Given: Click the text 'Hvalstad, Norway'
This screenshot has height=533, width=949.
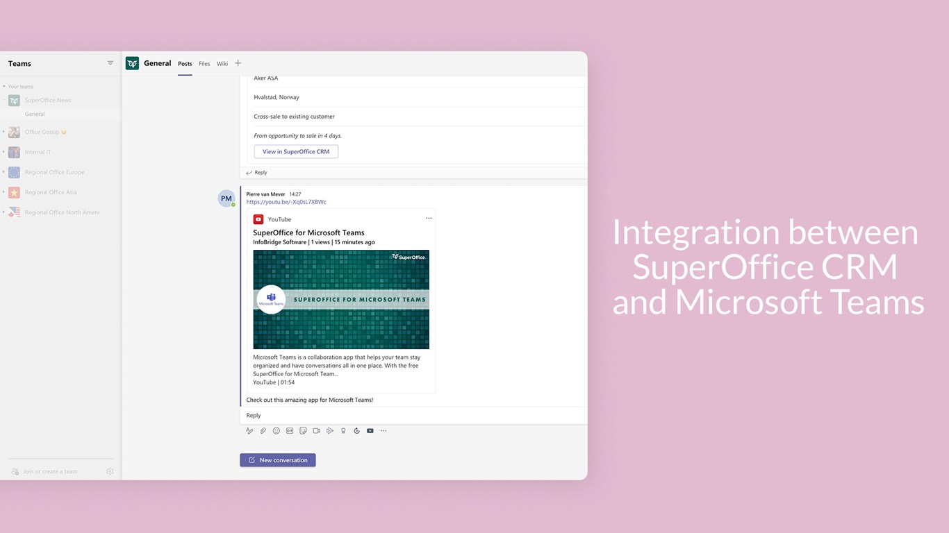Looking at the screenshot, I should click(277, 97).
